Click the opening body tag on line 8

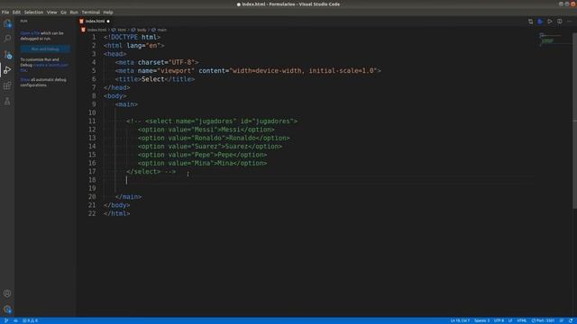pos(115,96)
